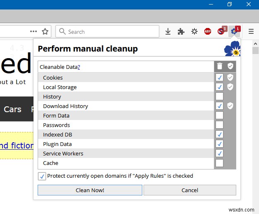Click the search magnifier icon
The width and height of the screenshot is (259, 214).
point(62,31)
